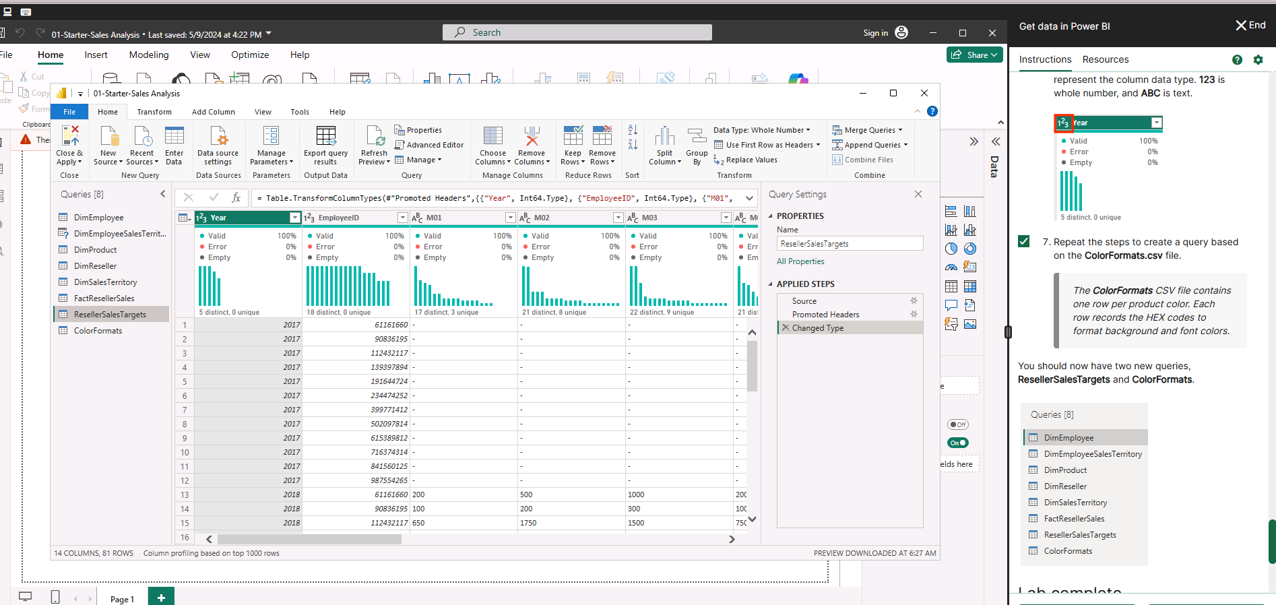Delete the Changed Type step
This screenshot has height=605, width=1276.
[785, 328]
